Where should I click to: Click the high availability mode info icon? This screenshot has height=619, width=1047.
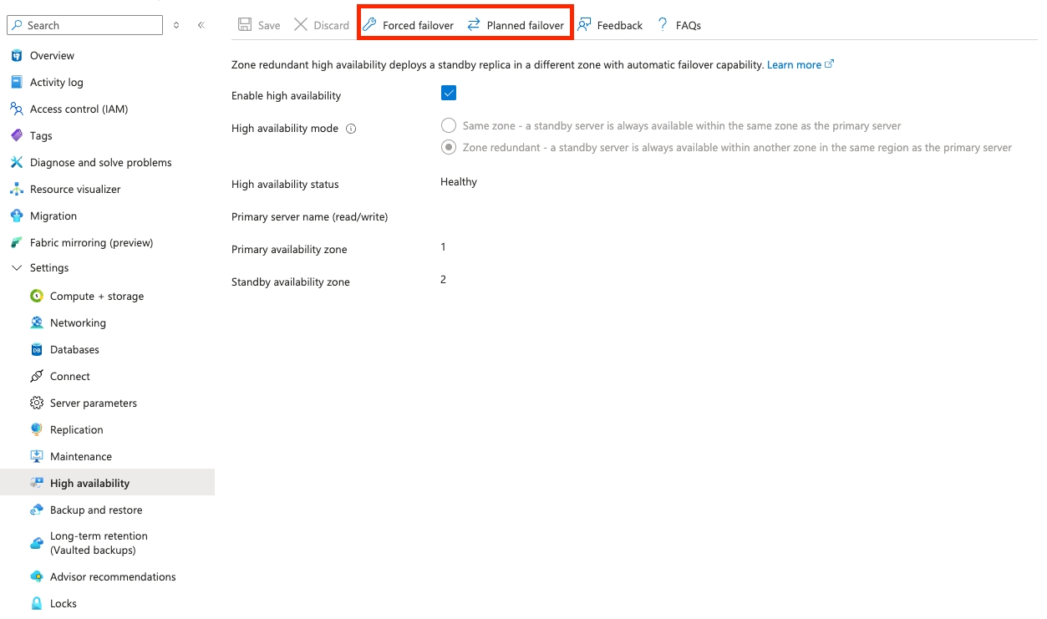click(350, 129)
